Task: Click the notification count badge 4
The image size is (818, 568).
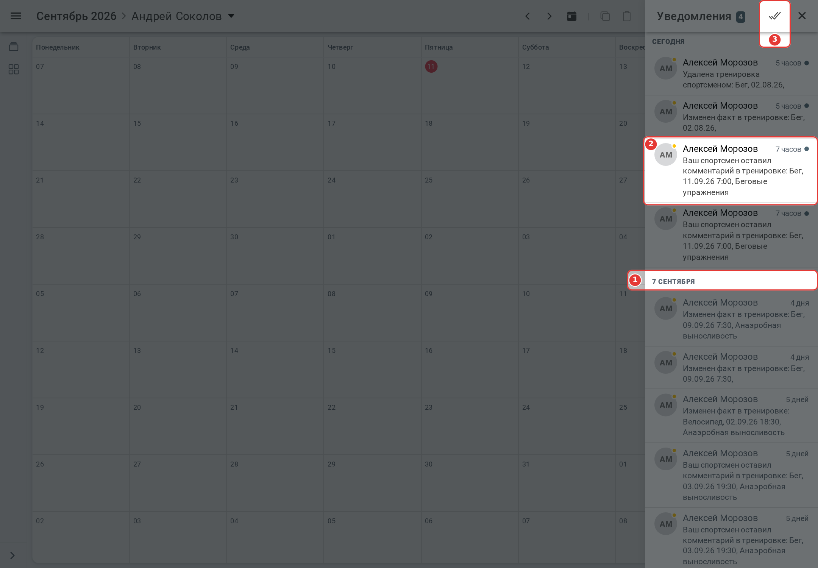Action: (740, 17)
